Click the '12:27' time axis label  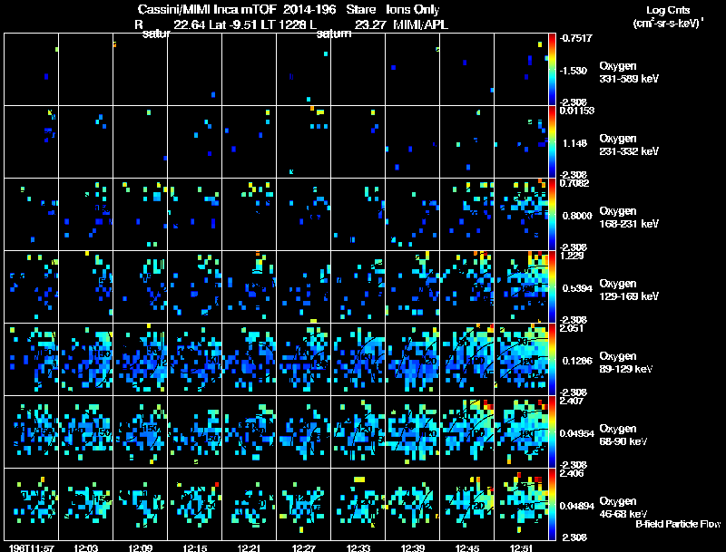point(304,547)
